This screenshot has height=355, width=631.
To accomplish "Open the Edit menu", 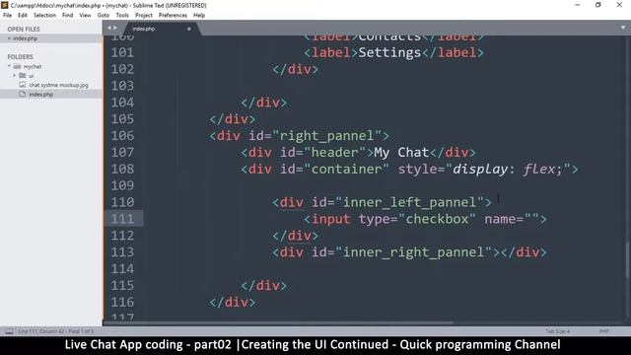I will pyautogui.click(x=23, y=16).
